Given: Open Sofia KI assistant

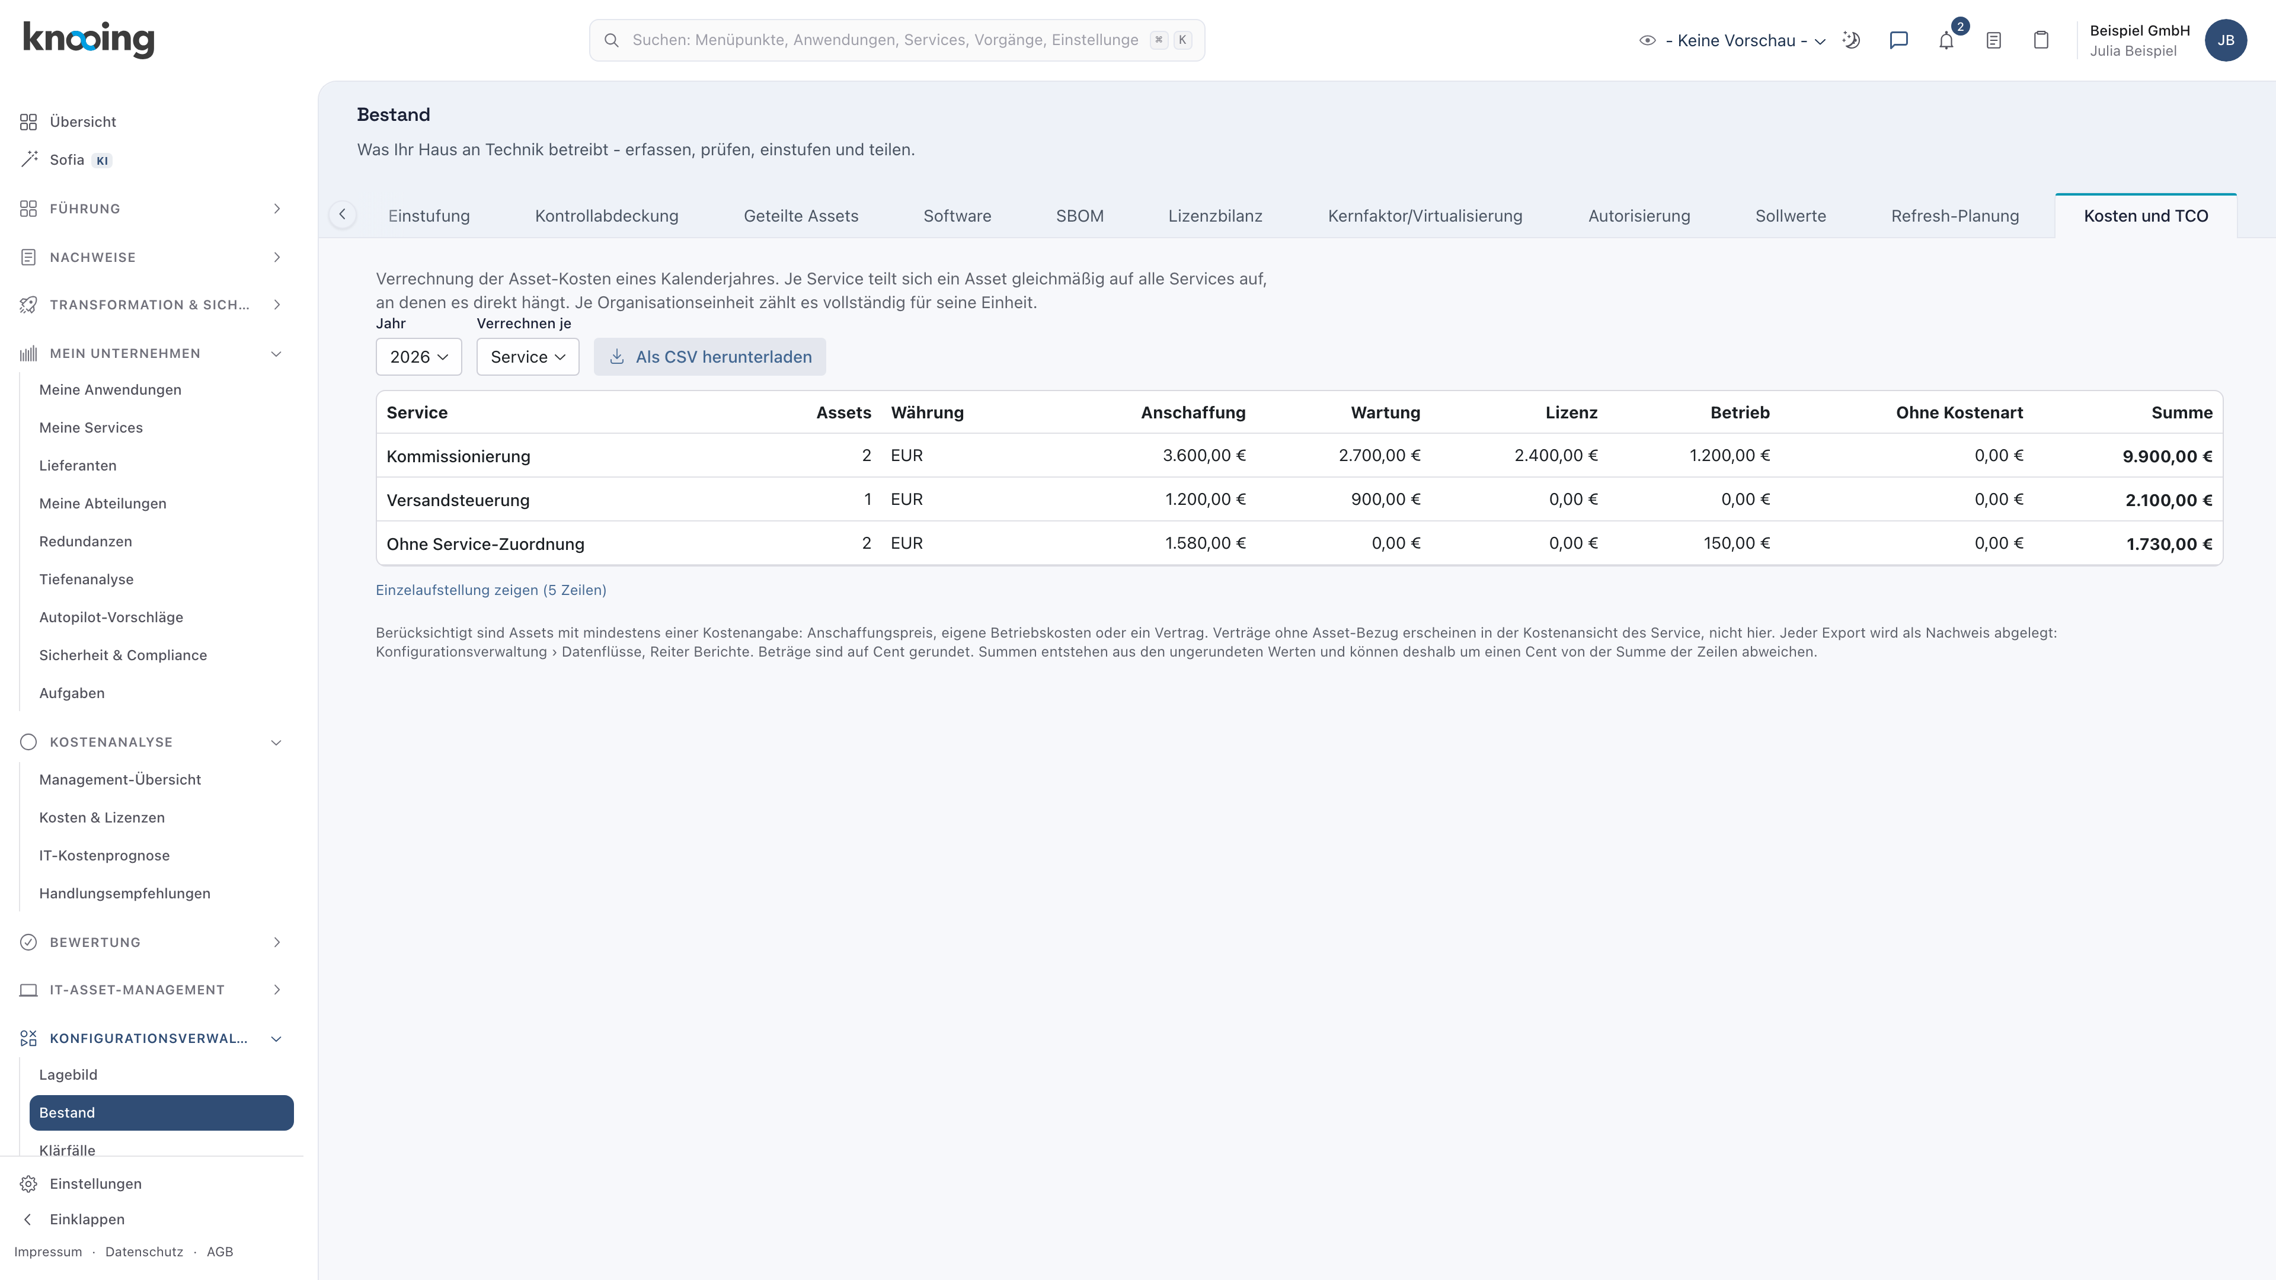Looking at the screenshot, I should pyautogui.click(x=66, y=160).
